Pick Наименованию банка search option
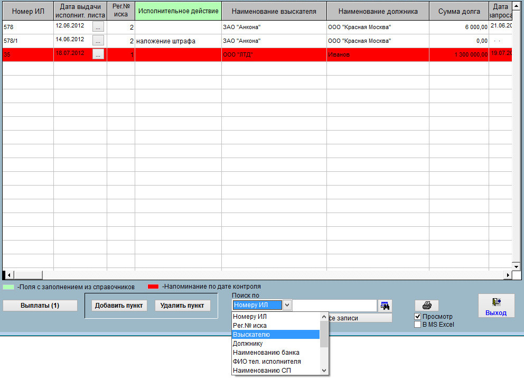The image size is (524, 378). pyautogui.click(x=276, y=353)
